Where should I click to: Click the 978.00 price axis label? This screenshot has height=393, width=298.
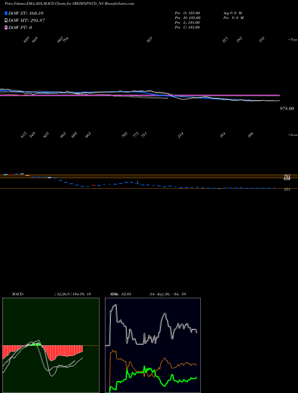tap(287, 108)
